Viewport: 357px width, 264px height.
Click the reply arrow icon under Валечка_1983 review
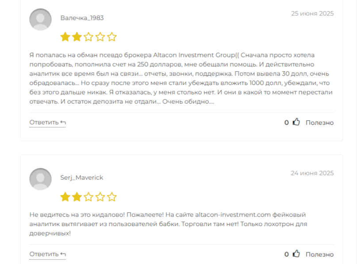(x=63, y=122)
